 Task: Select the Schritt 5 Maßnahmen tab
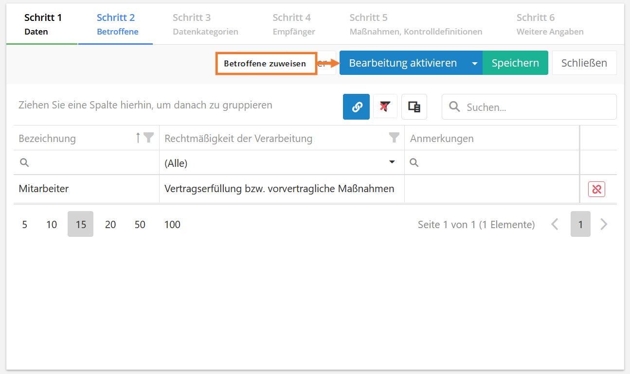click(x=415, y=24)
